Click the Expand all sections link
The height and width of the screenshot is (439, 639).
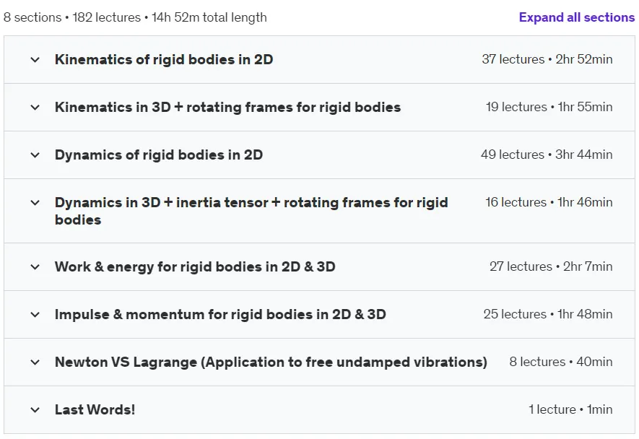577,17
